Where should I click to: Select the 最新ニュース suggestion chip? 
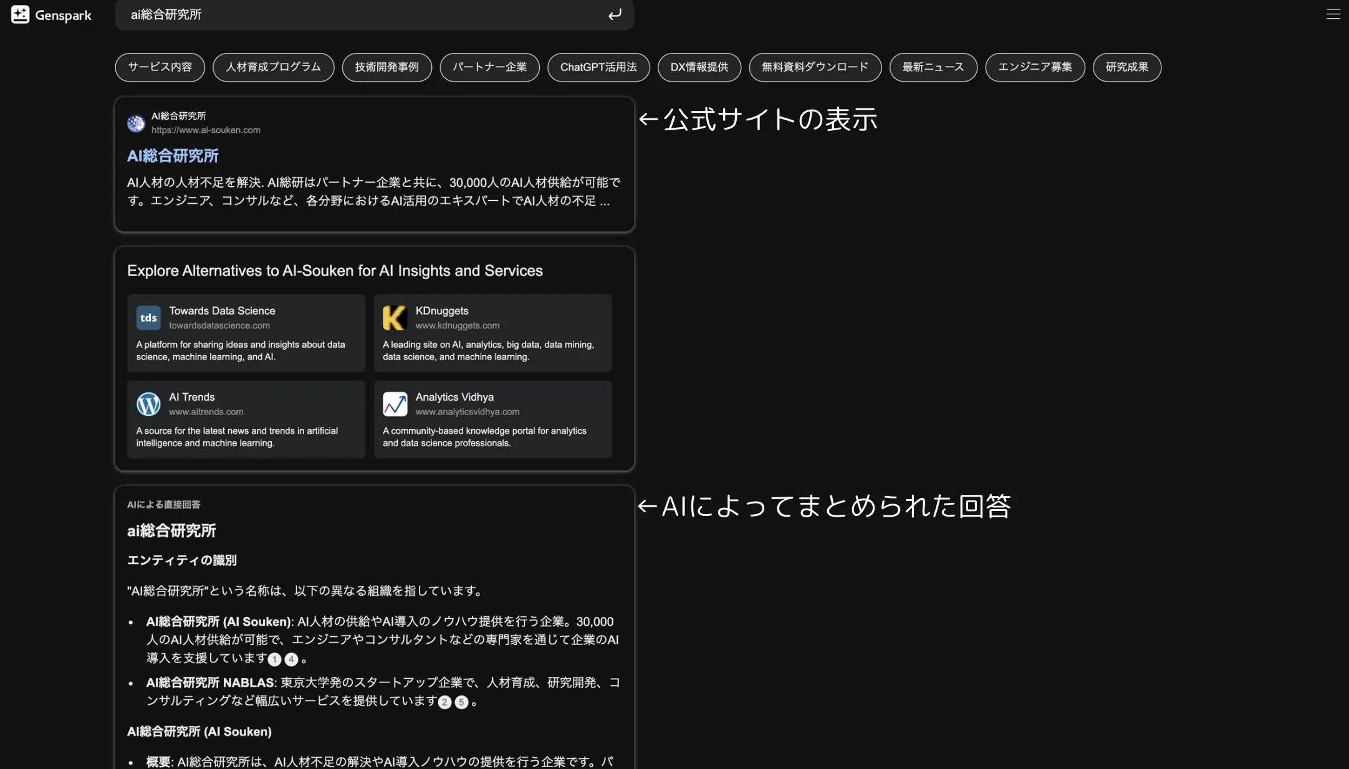[933, 67]
